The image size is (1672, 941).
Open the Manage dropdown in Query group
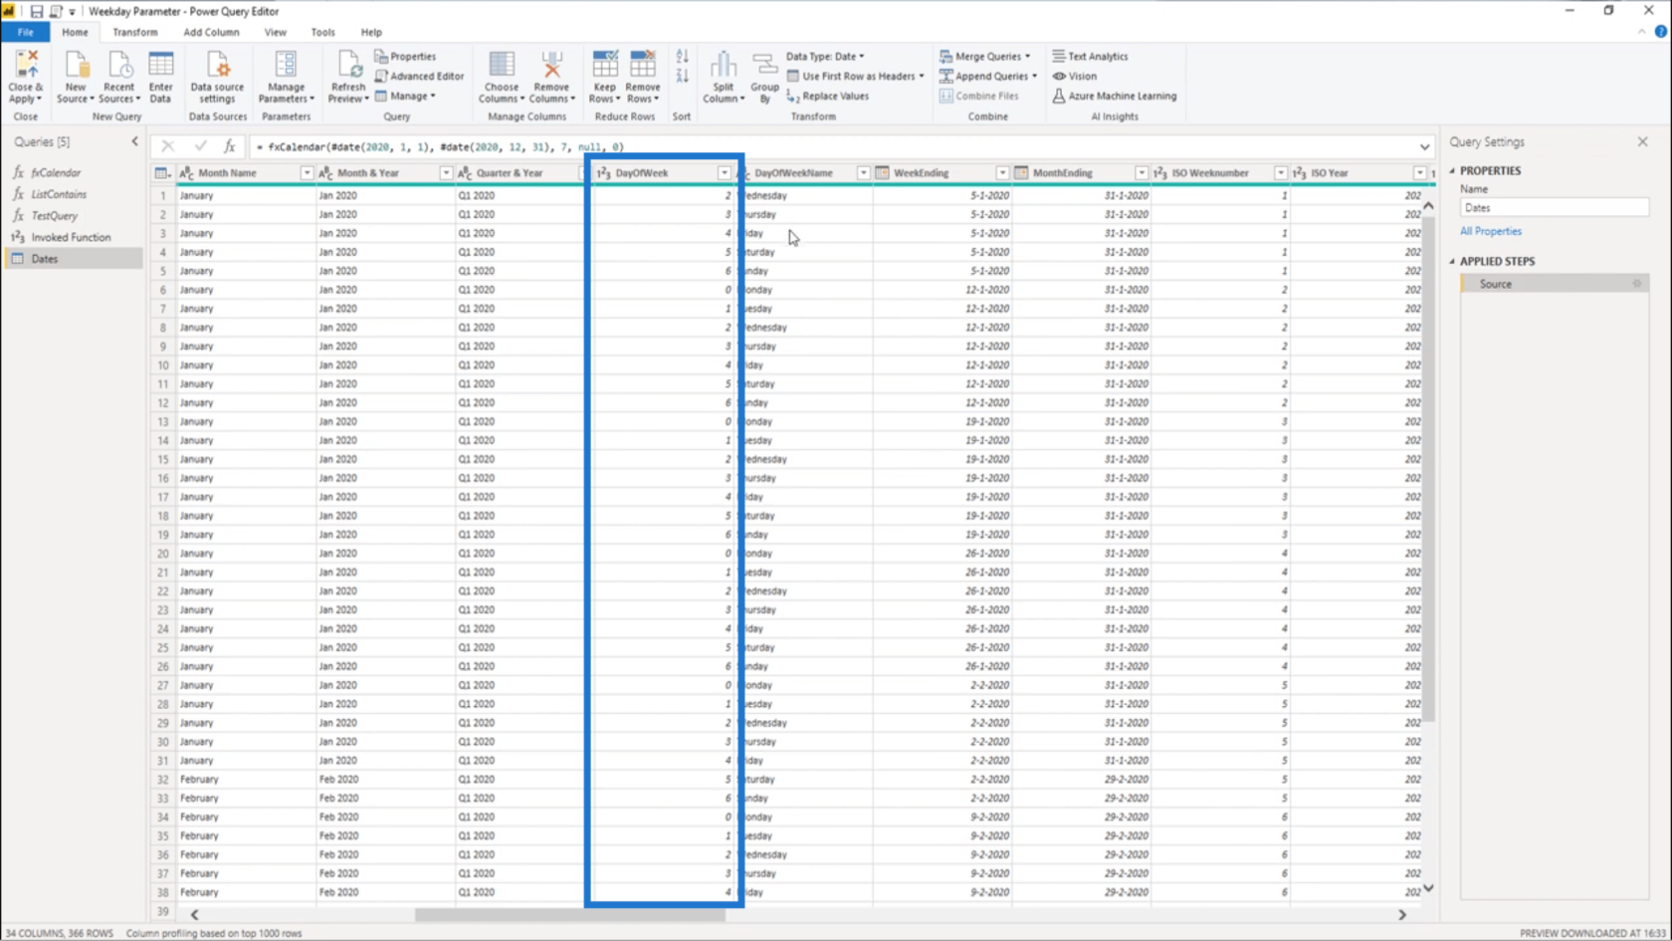[405, 97]
